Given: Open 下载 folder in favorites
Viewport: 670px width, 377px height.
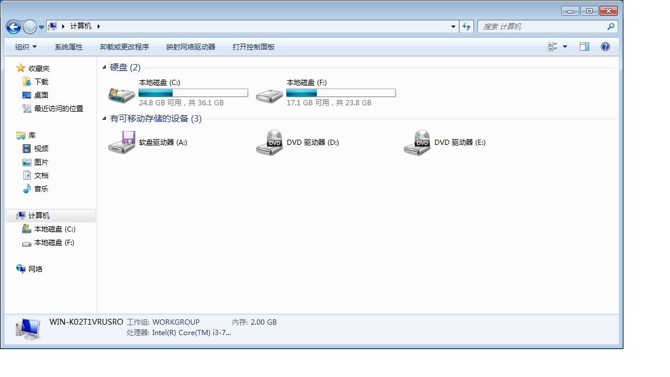Looking at the screenshot, I should tap(41, 81).
